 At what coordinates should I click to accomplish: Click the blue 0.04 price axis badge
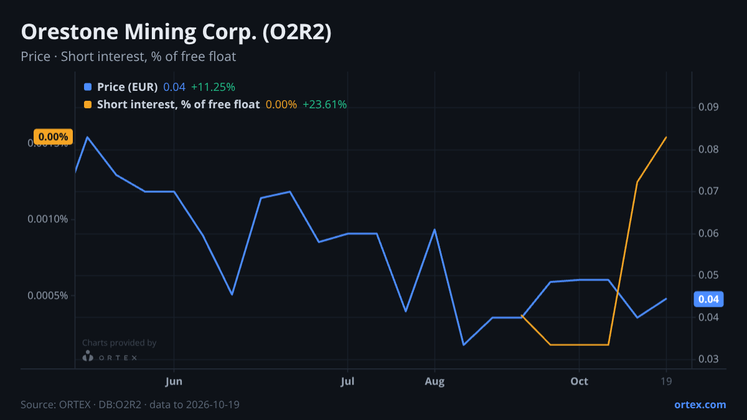point(709,299)
